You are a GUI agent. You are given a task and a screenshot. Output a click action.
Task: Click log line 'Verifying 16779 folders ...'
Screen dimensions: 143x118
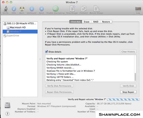pyautogui.click(x=60, y=77)
